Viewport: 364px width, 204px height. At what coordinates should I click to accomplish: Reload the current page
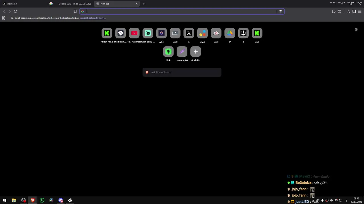pyautogui.click(x=16, y=11)
